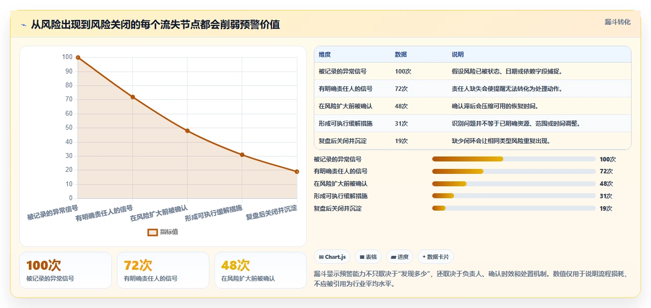Click the 72次 progress bar for 有明确责任人的信号

(514, 171)
